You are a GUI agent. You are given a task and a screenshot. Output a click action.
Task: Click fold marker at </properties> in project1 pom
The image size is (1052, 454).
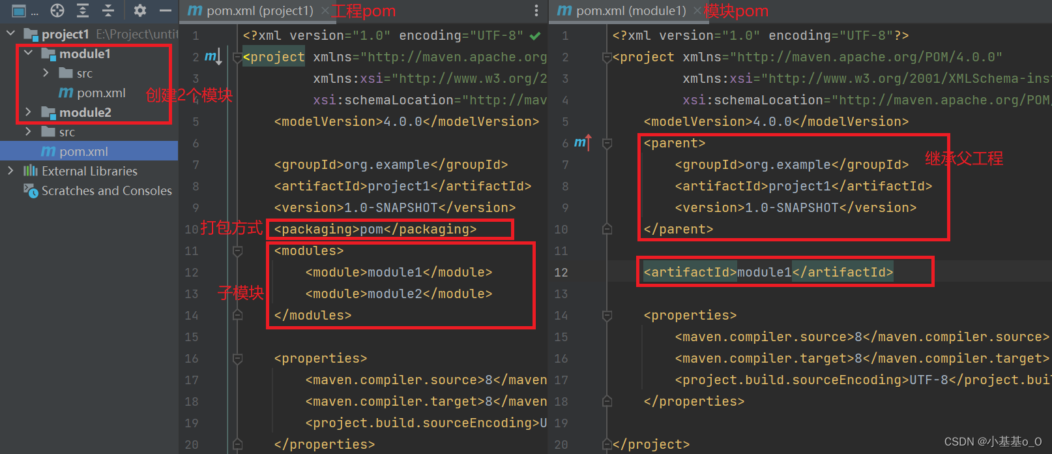(237, 445)
